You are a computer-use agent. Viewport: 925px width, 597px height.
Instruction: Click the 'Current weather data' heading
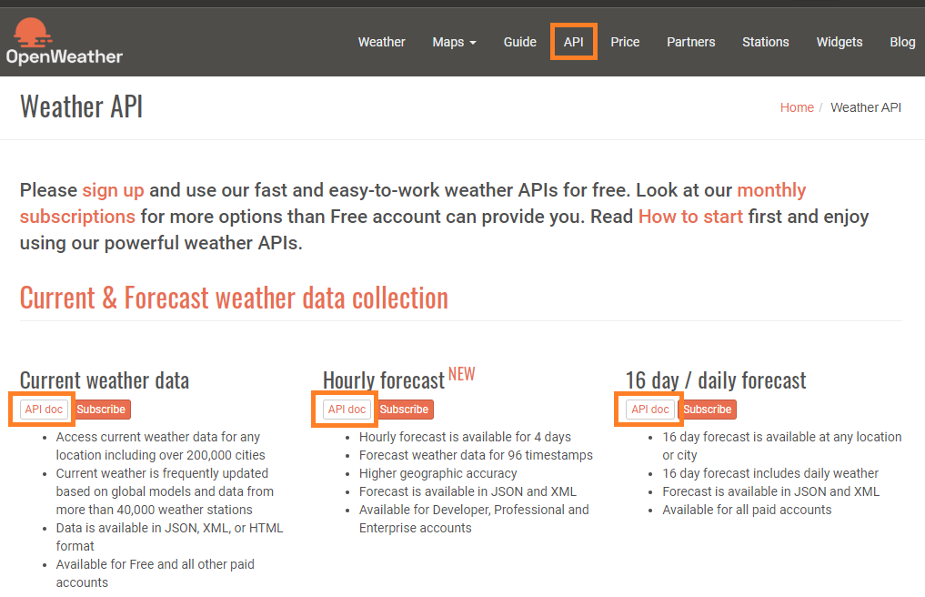[105, 381]
